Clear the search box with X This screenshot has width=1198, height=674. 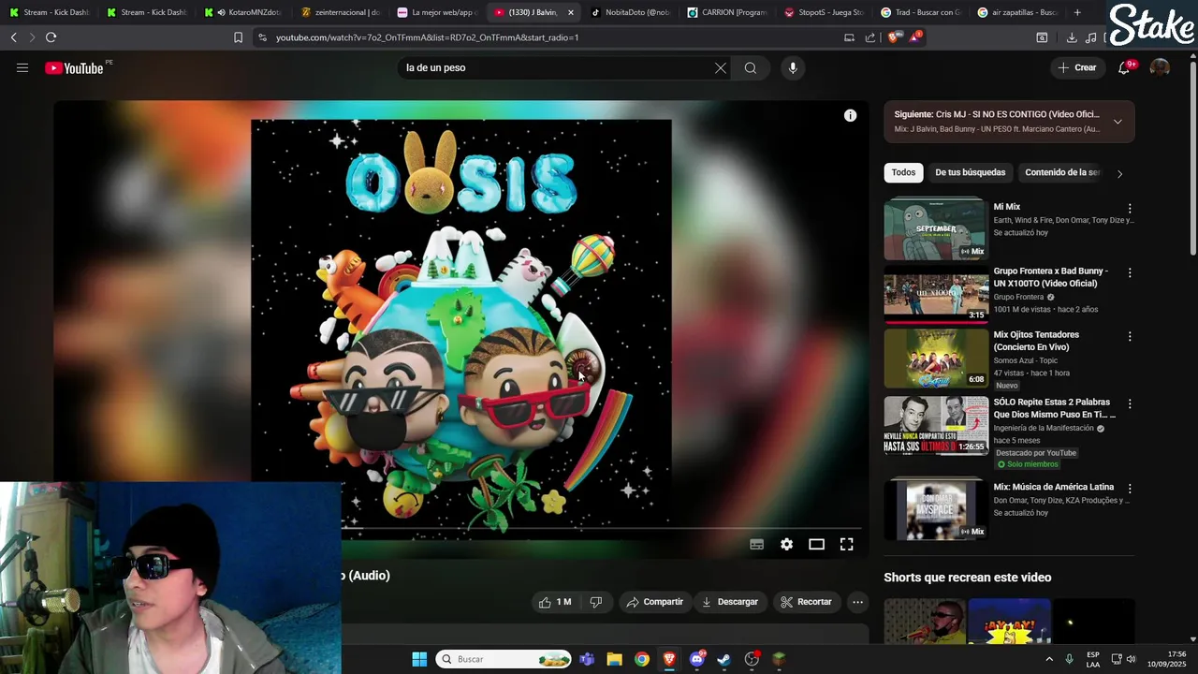[x=721, y=67]
